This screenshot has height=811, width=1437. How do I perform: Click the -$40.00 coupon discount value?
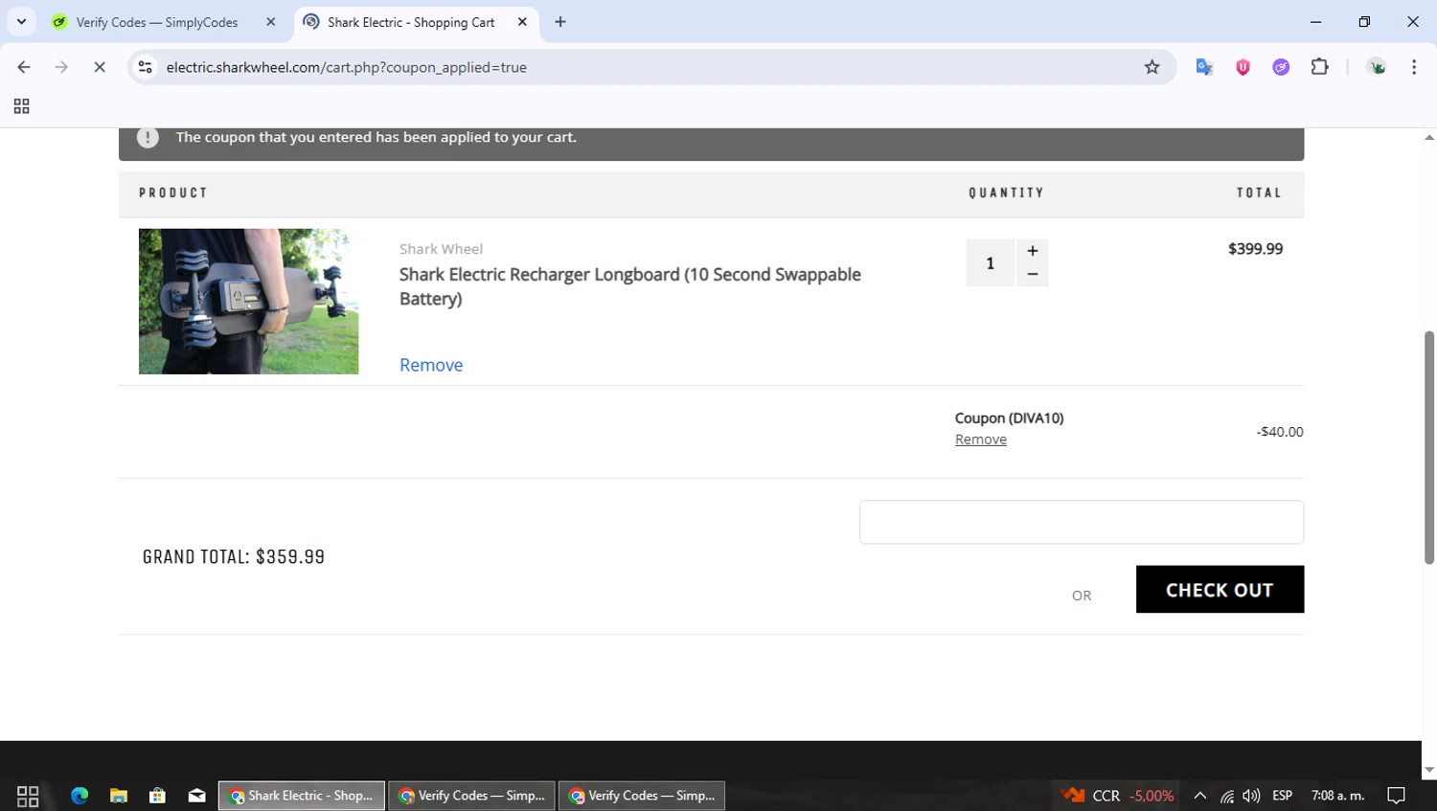1279,432
